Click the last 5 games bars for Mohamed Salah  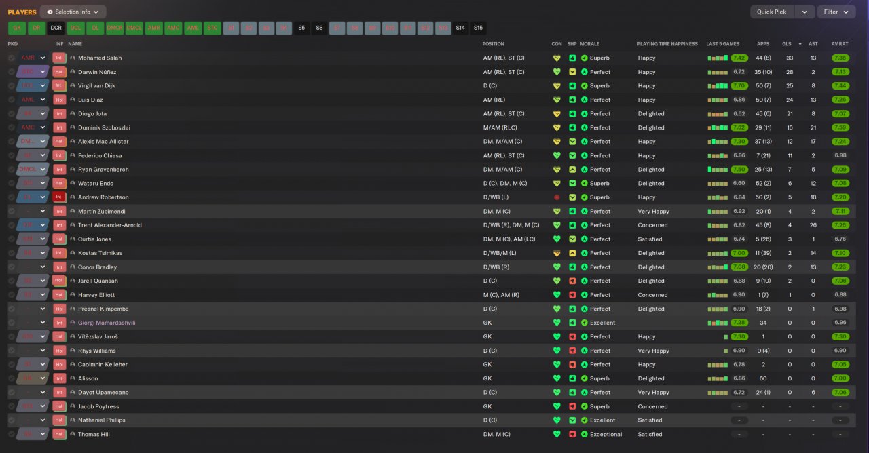pyautogui.click(x=718, y=58)
